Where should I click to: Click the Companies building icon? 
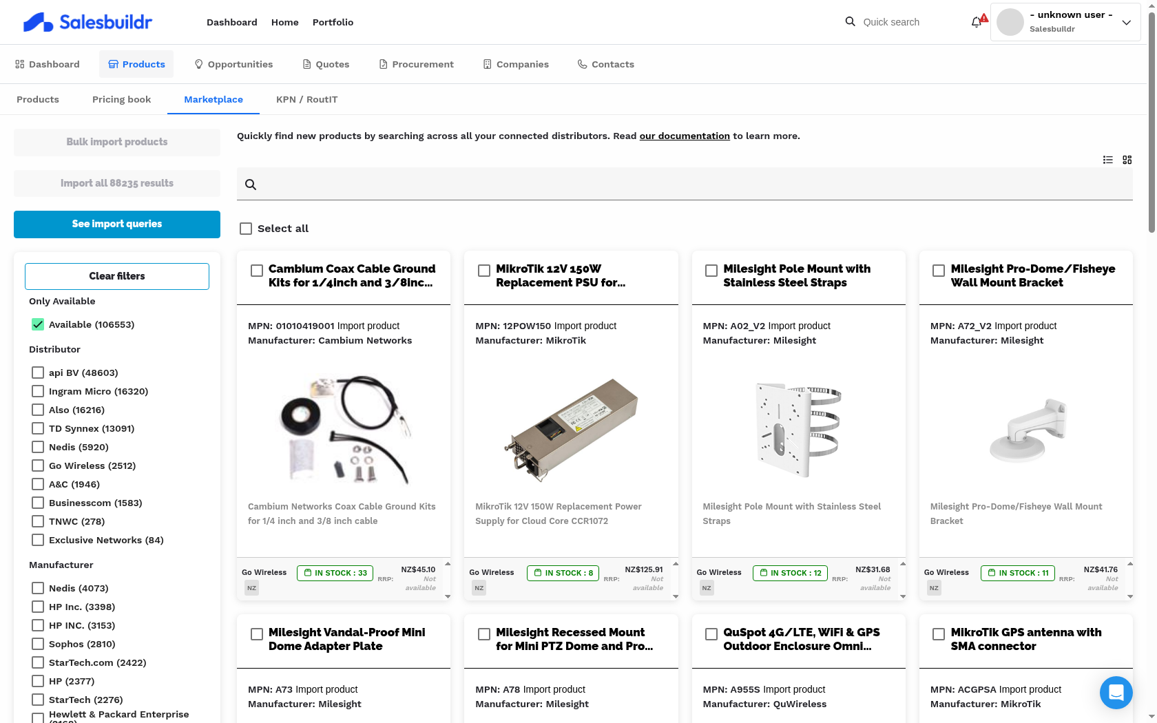pos(488,64)
